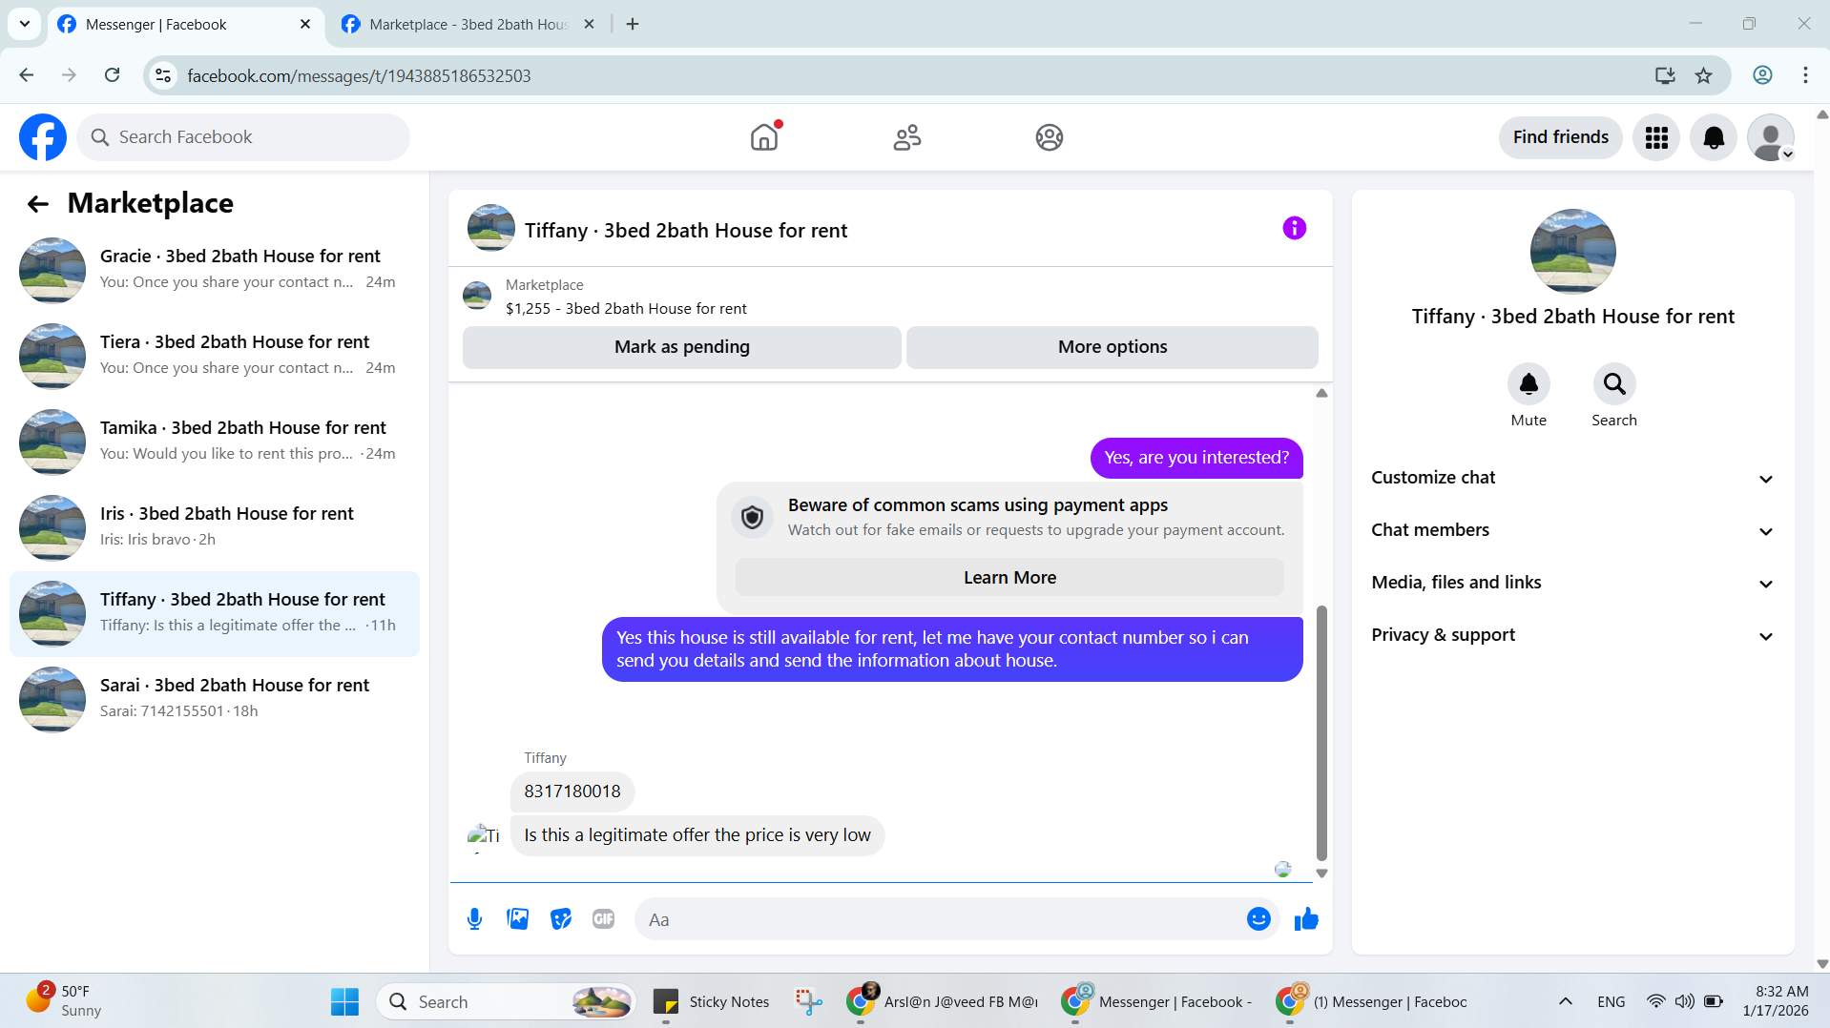Go back using the Marketplace arrow

click(x=38, y=203)
